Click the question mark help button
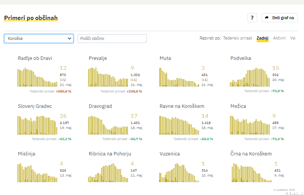The height and width of the screenshot is (195, 304). point(252,18)
